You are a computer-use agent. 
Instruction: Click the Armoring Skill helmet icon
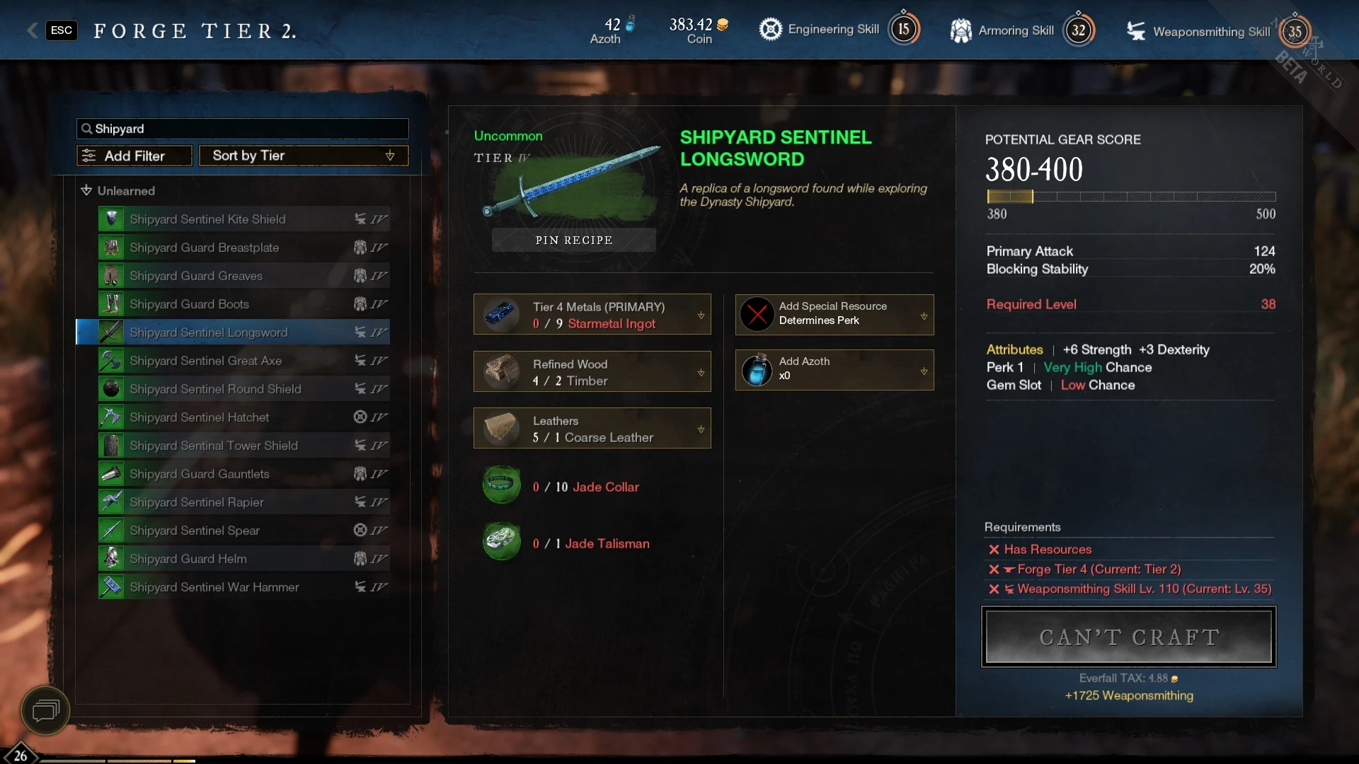pos(961,30)
